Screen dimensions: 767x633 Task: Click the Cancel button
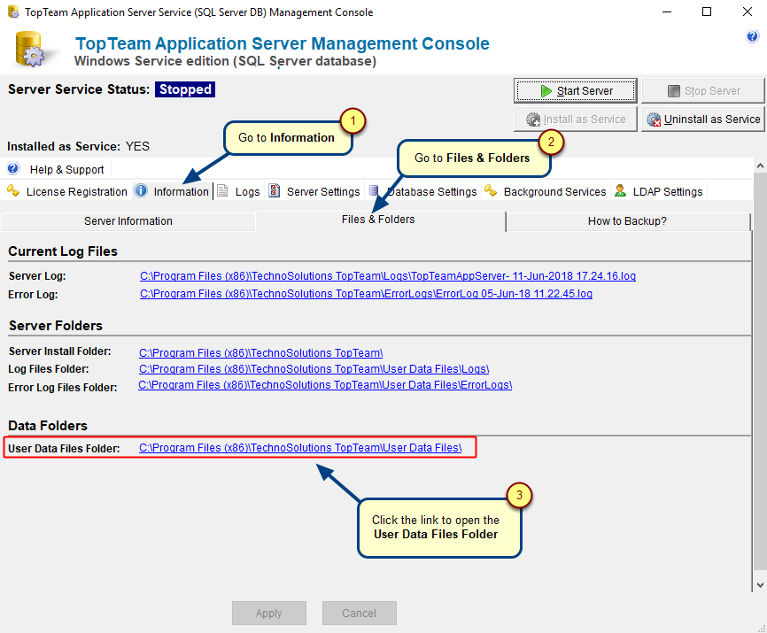point(359,613)
